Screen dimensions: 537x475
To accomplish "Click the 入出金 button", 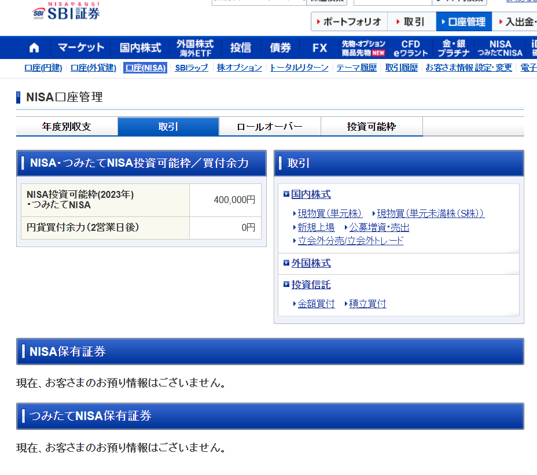I will click(x=516, y=21).
